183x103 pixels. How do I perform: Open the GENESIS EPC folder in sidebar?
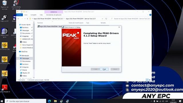click(x=26, y=39)
